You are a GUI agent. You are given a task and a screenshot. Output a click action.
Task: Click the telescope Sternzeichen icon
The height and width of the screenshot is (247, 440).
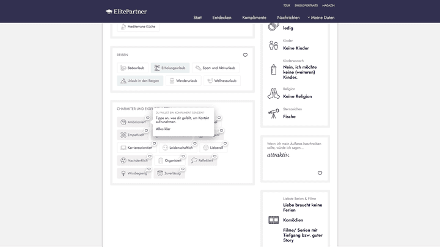pyautogui.click(x=273, y=113)
